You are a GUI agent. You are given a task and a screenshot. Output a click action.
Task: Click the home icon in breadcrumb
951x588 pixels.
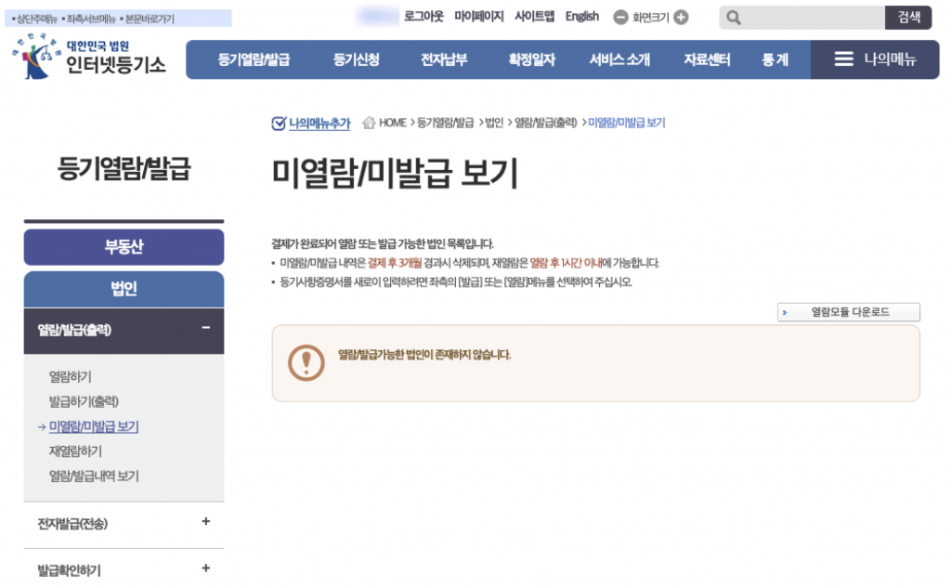click(369, 123)
